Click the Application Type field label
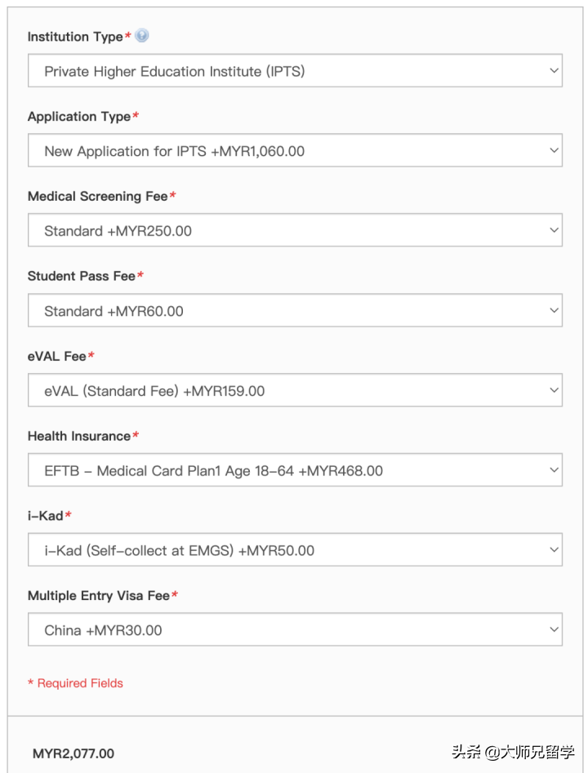Viewport: 588px width, 773px height. click(x=79, y=117)
